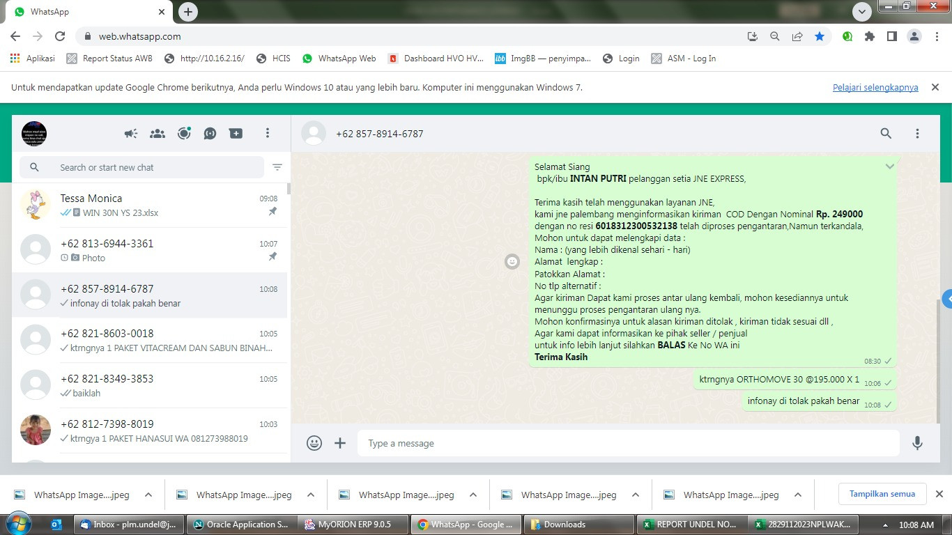Screen dimensions: 952x535
Task: Open contact info from chat header avatar
Action: click(314, 134)
